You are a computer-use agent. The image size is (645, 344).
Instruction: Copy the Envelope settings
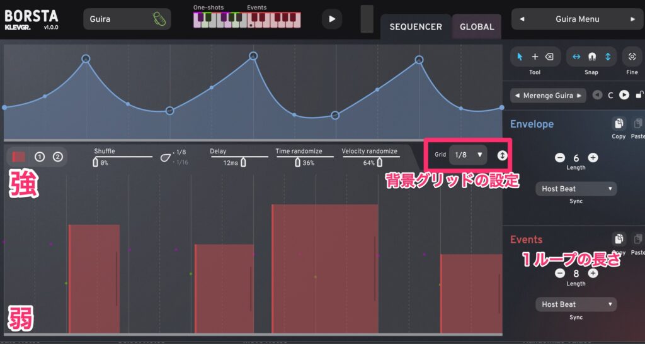(x=619, y=124)
